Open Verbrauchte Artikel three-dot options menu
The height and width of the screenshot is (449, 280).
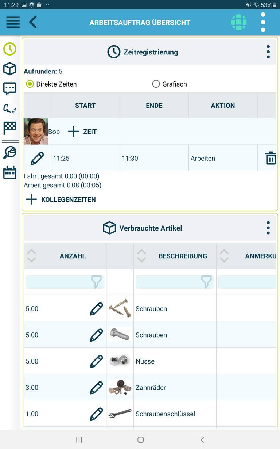[268, 228]
